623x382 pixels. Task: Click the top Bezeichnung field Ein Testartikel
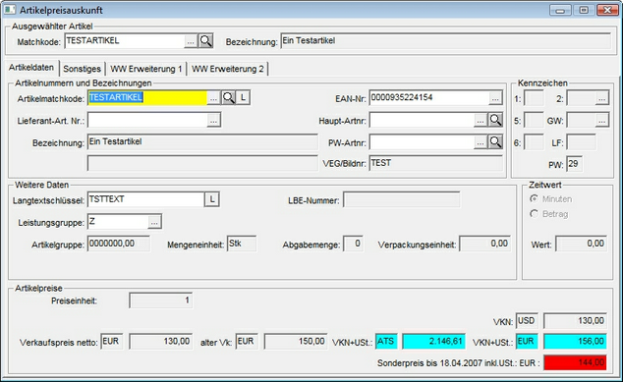tap(446, 41)
